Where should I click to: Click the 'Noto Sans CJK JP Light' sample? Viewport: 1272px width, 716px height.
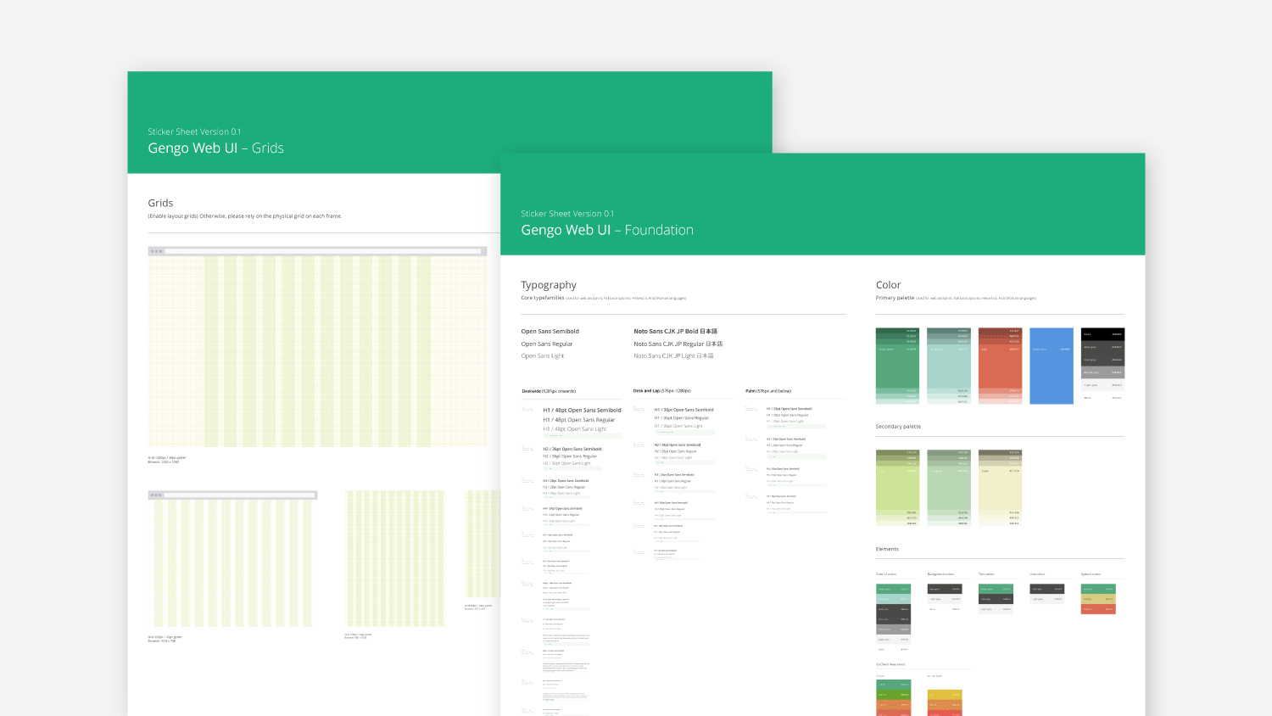tap(673, 356)
